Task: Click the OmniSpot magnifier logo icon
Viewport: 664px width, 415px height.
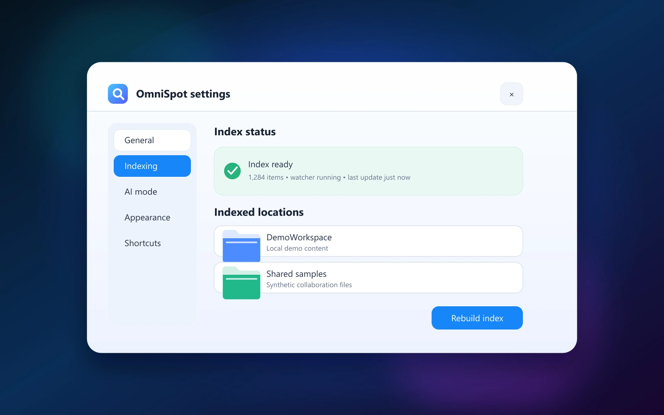Action: click(118, 94)
